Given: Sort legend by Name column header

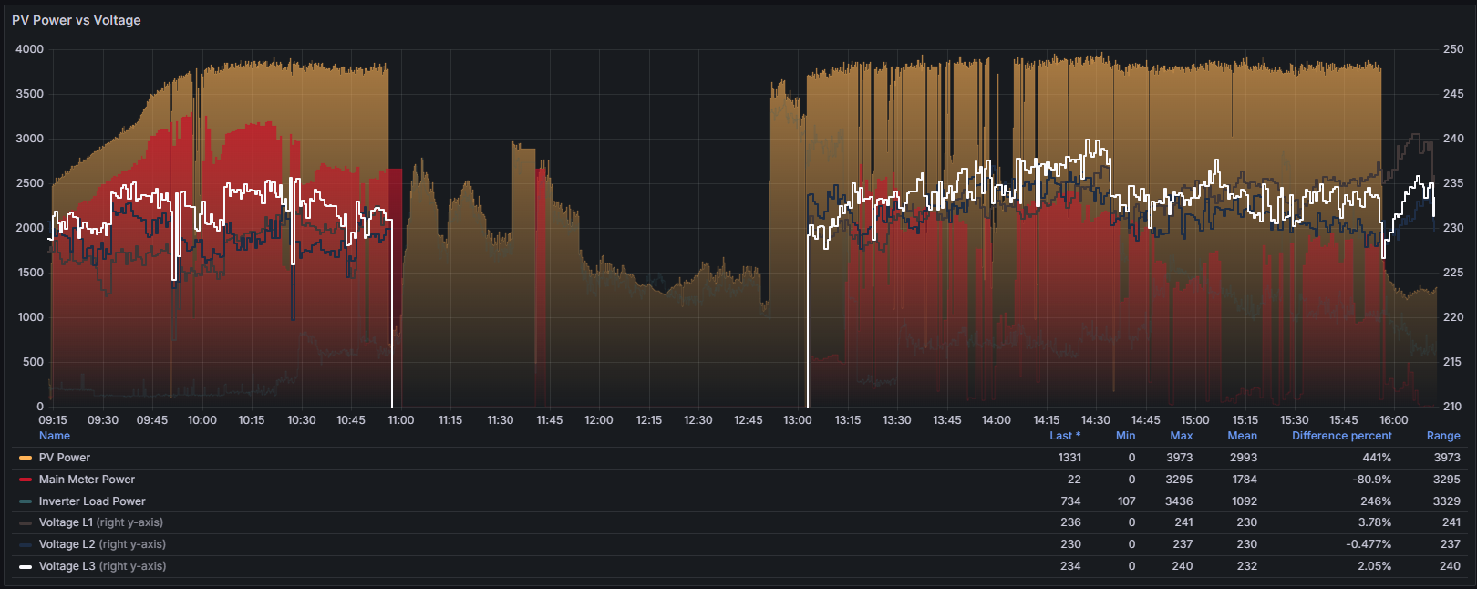Looking at the screenshot, I should click(55, 436).
